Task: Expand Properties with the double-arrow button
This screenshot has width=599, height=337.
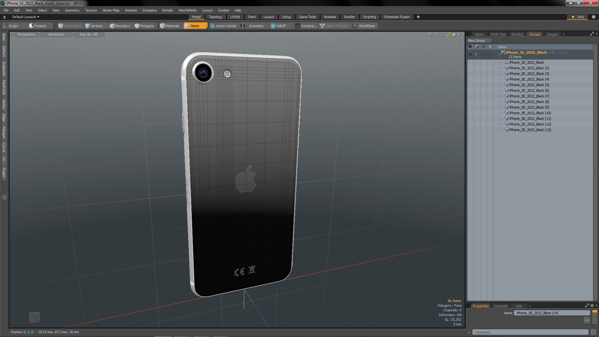Action: (x=587, y=320)
